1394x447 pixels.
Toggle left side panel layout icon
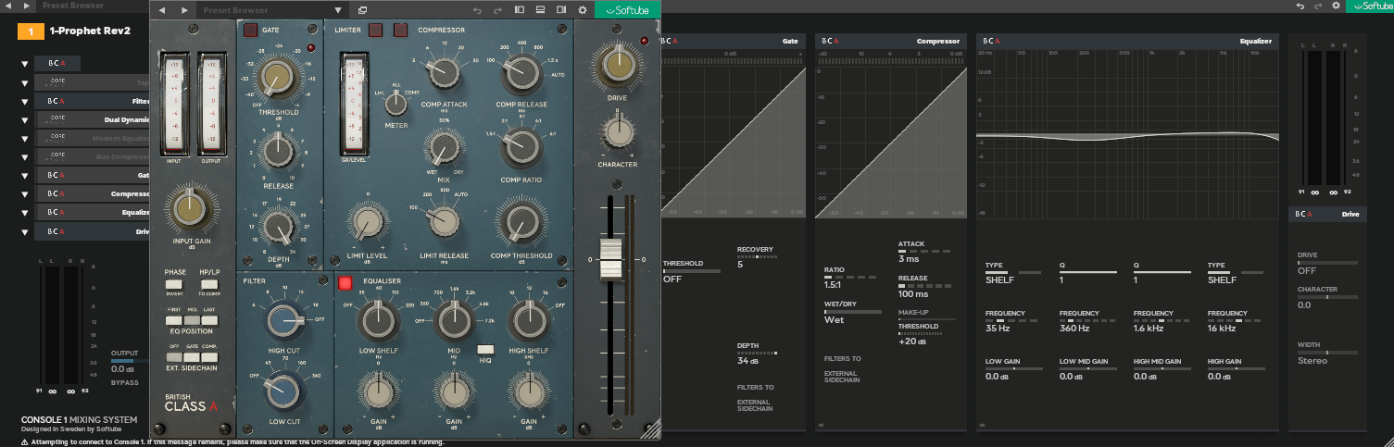point(520,10)
